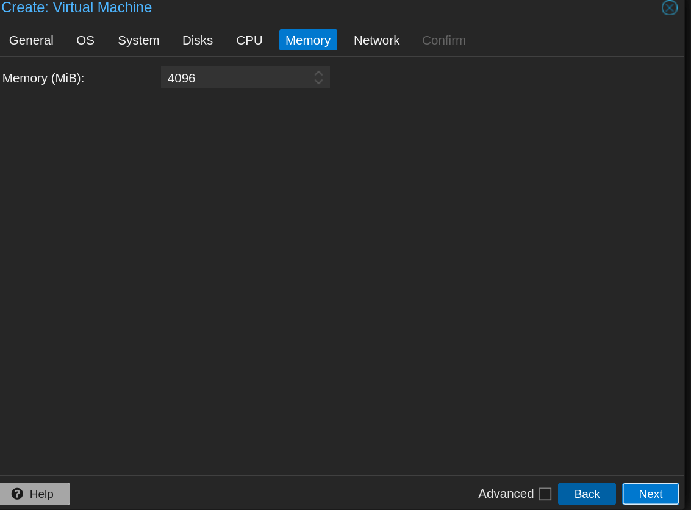Click the Advanced label text

click(x=506, y=494)
